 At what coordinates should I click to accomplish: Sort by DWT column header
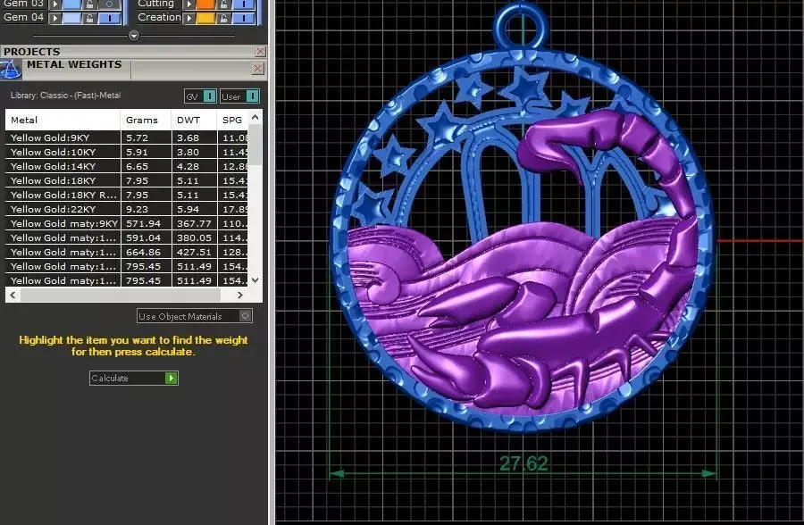coord(194,120)
